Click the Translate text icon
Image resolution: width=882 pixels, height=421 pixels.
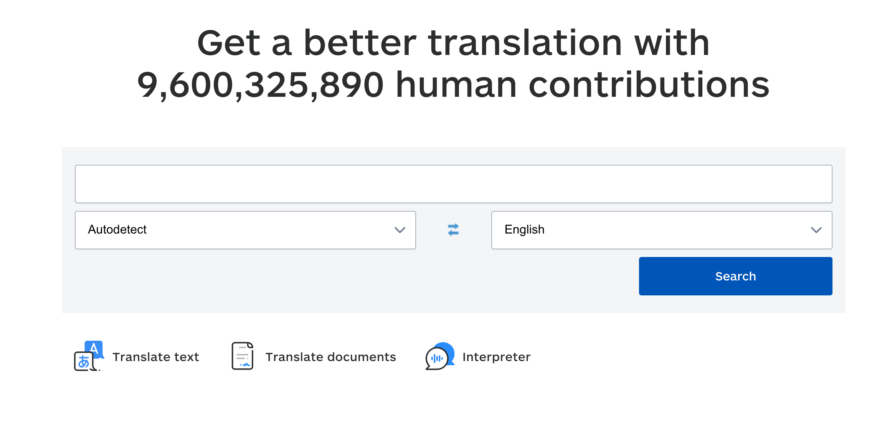89,356
